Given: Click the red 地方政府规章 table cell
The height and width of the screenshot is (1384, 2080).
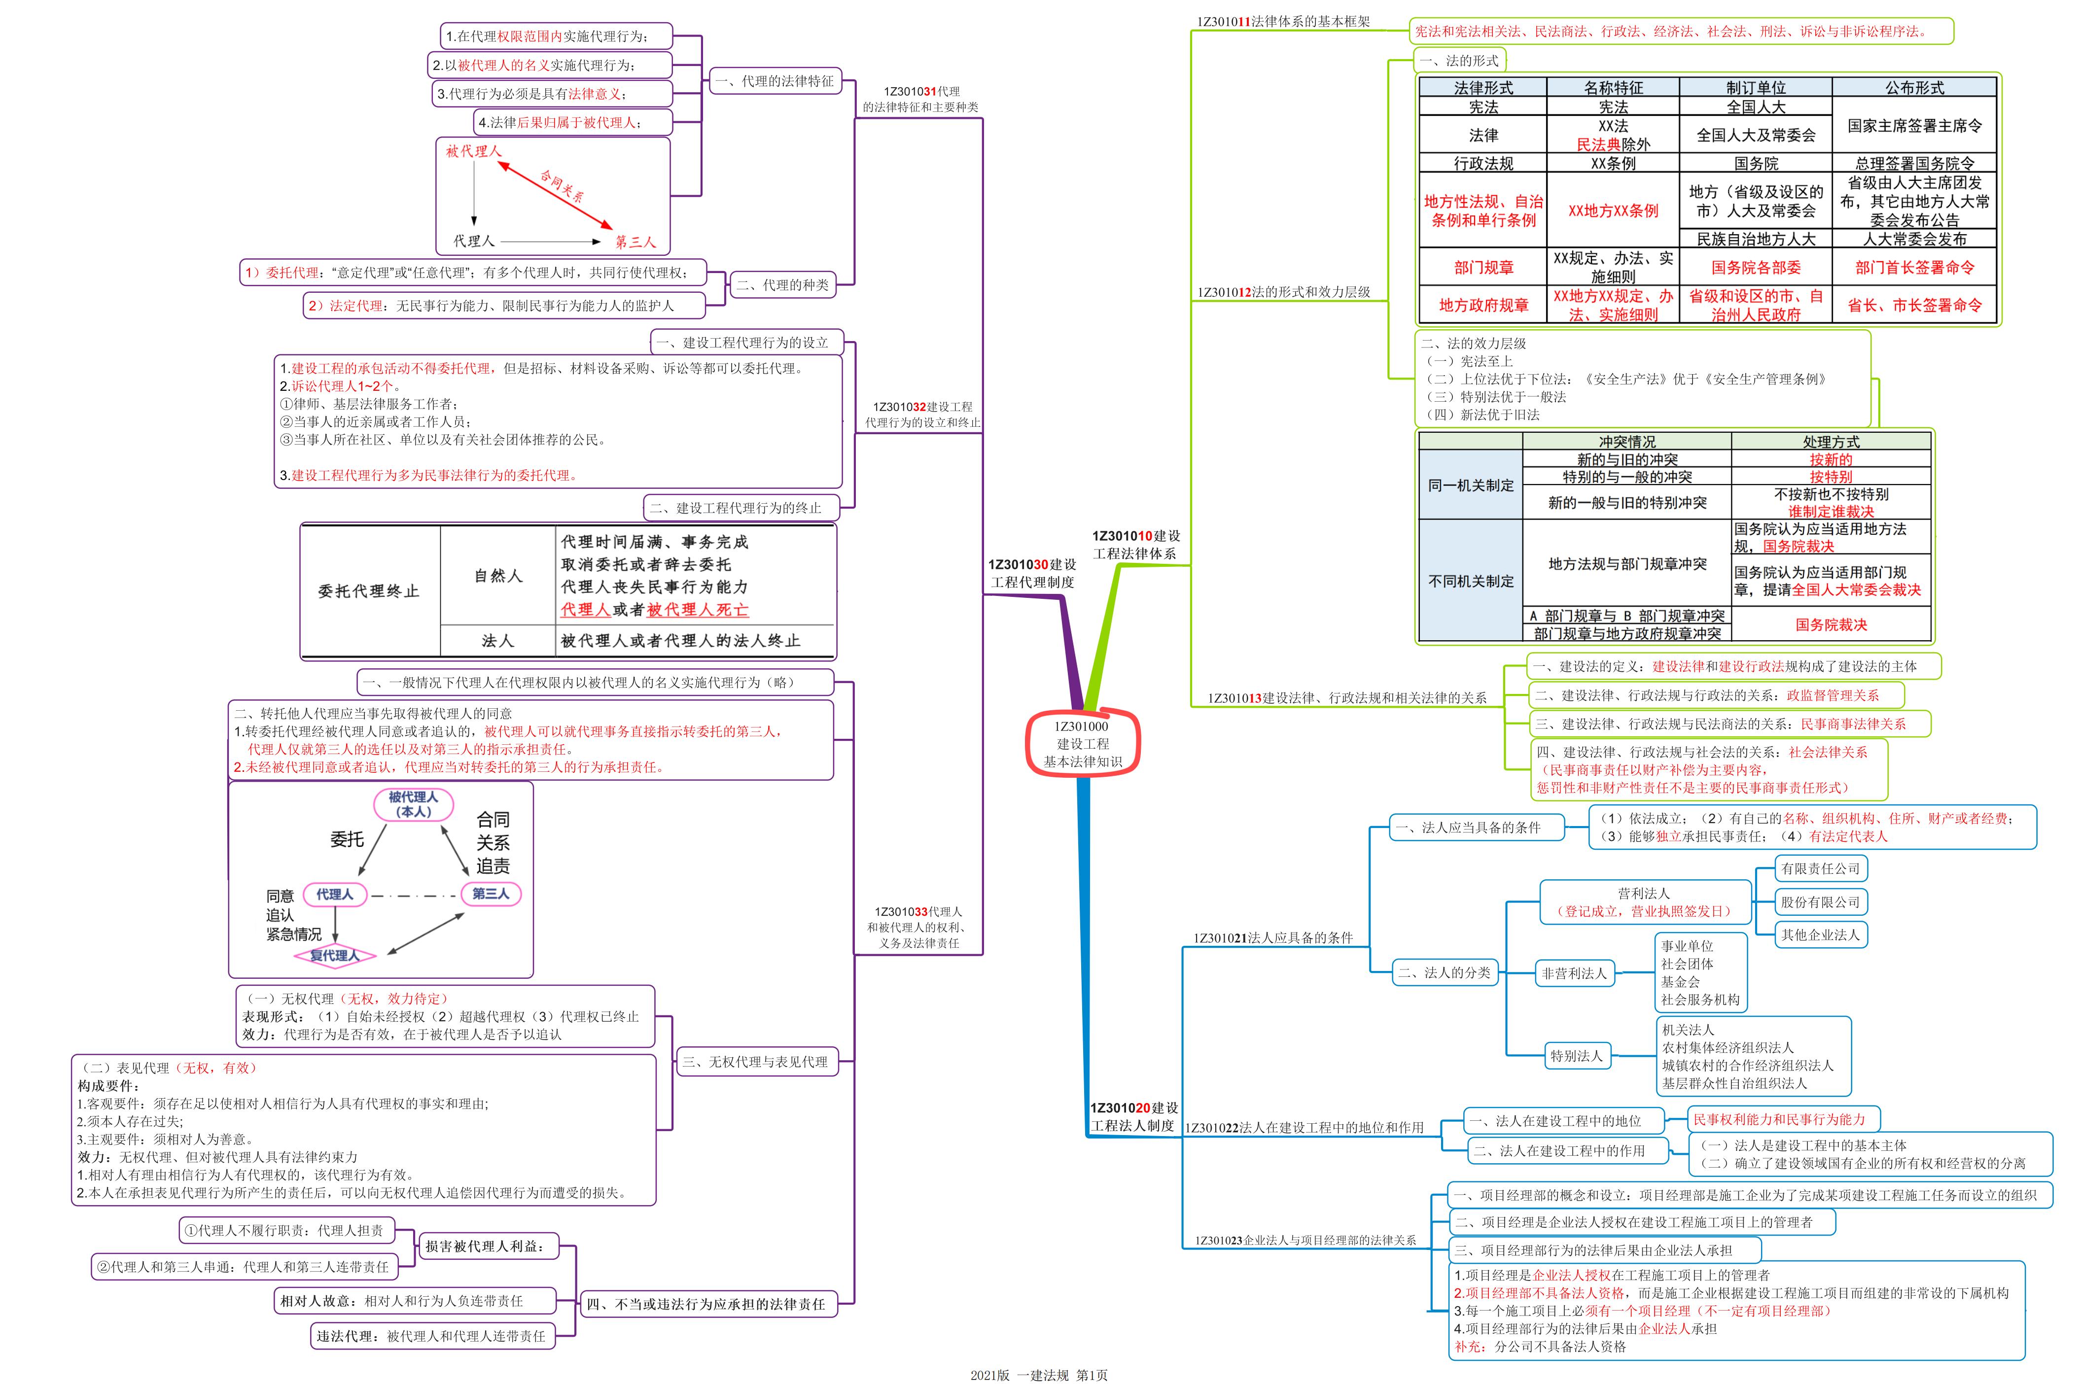Looking at the screenshot, I should pyautogui.click(x=1483, y=305).
